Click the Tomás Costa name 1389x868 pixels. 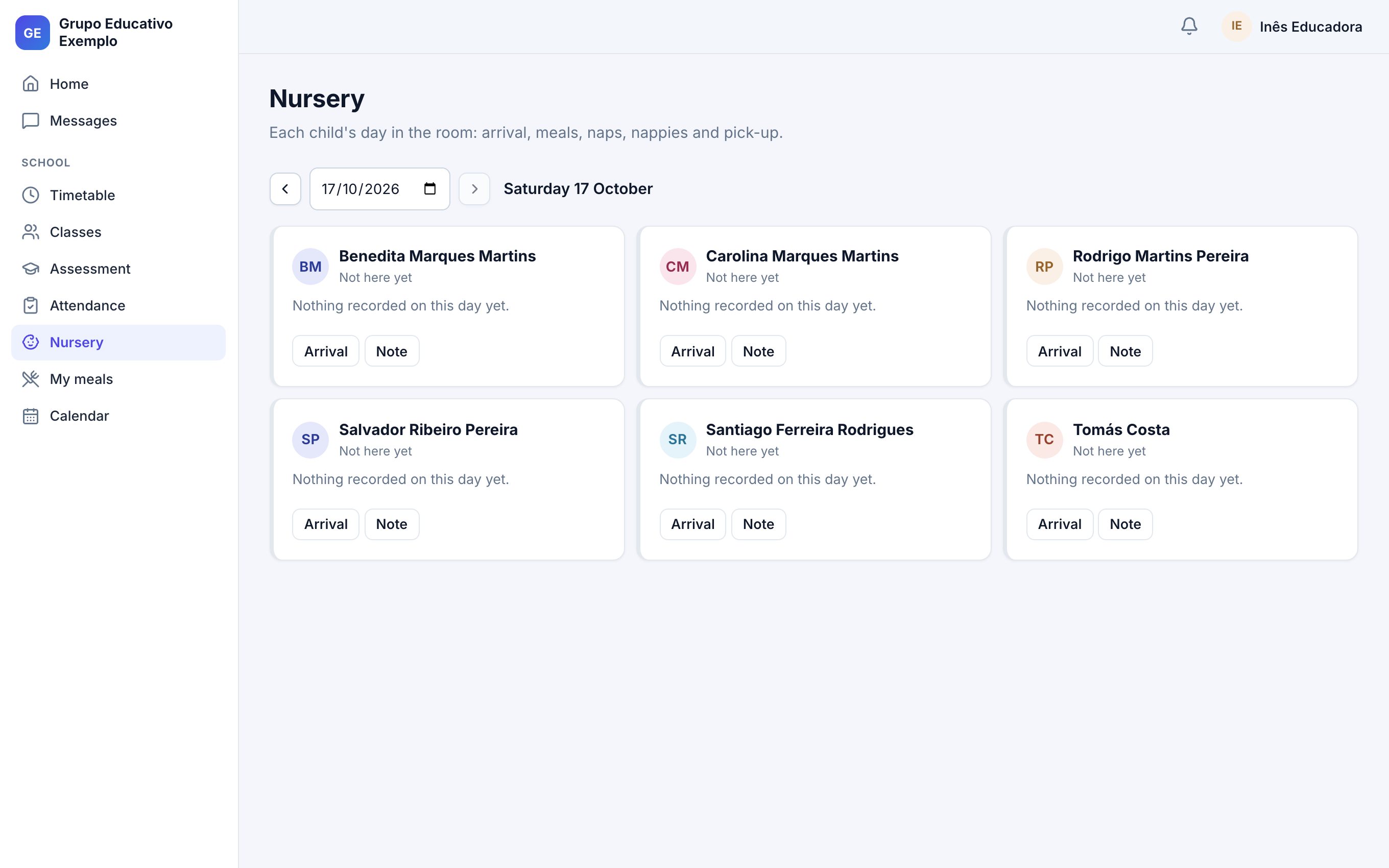[x=1121, y=429]
